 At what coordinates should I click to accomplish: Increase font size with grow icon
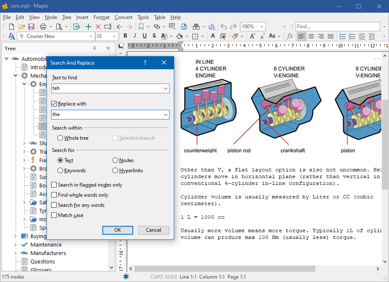pyautogui.click(x=252, y=36)
